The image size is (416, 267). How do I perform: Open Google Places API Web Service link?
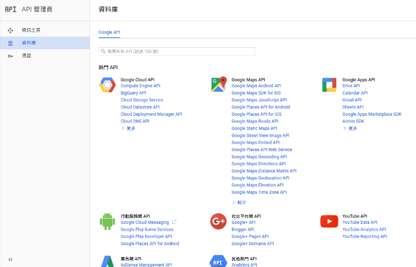point(262,150)
